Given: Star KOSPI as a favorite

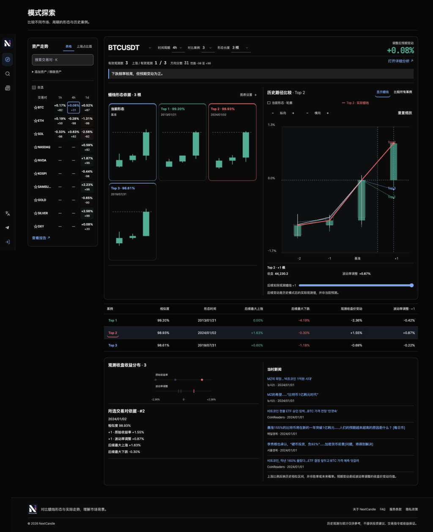Looking at the screenshot, I should click(x=36, y=173).
